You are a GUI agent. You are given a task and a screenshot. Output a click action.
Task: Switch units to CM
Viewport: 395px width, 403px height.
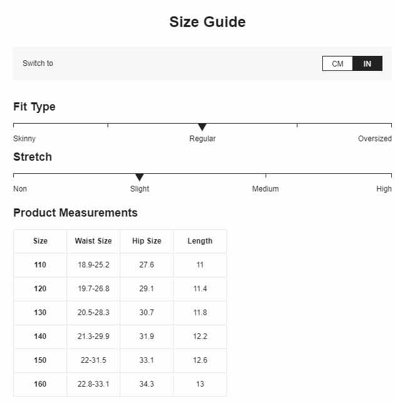(x=337, y=63)
